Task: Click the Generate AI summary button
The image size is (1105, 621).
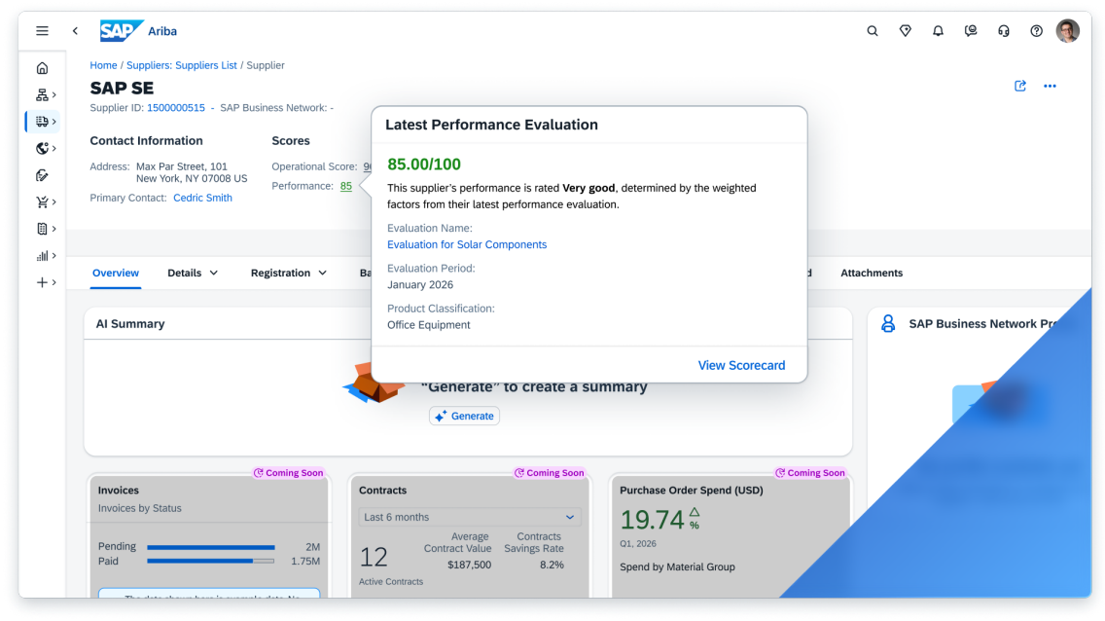Action: (x=464, y=416)
